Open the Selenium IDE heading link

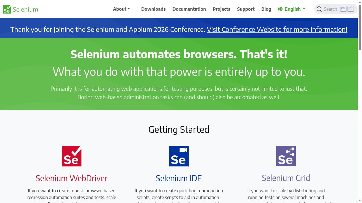click(x=179, y=178)
